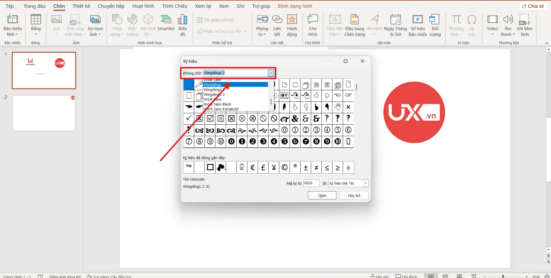This screenshot has height=278, width=551.
Task: Open the Tệp file tab
Action: (x=10, y=6)
